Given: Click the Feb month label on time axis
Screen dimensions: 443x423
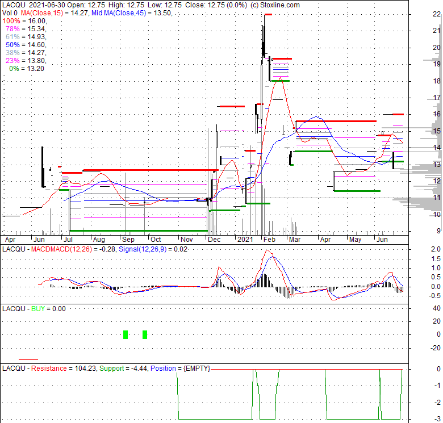Looking at the screenshot, I should point(269,240).
